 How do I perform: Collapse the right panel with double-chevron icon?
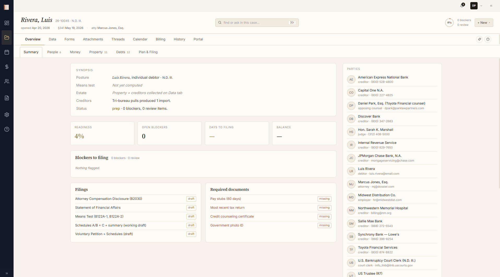click(x=491, y=5)
